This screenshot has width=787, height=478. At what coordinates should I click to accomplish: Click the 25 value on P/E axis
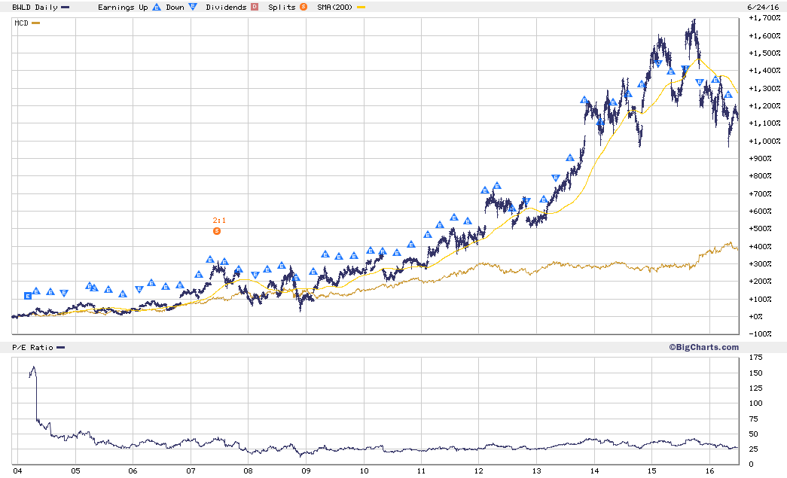coord(753,449)
